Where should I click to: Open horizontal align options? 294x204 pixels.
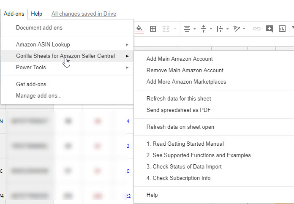(189, 29)
